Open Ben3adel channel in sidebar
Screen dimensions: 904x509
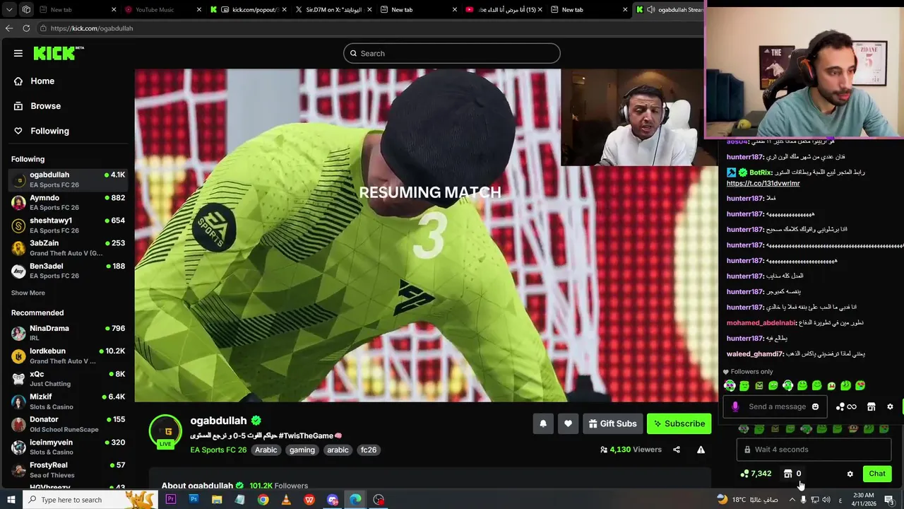68,271
